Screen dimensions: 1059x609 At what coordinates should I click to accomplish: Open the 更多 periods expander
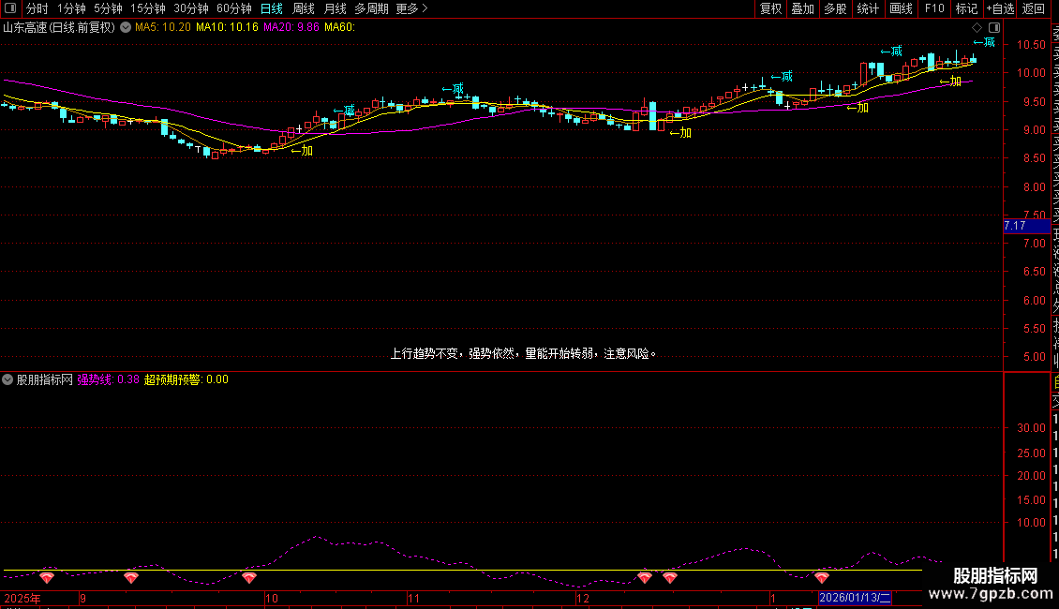pyautogui.click(x=411, y=8)
